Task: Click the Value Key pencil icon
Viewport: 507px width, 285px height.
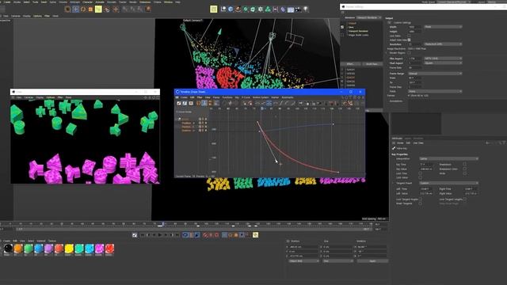Action: (x=394, y=148)
